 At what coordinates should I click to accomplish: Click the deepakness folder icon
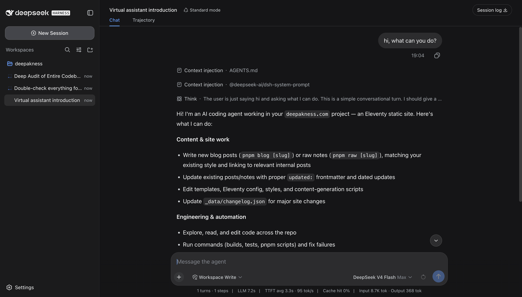[x=10, y=64]
